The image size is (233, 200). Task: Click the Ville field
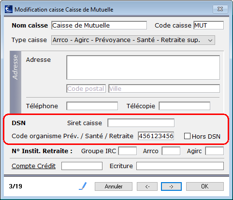click(164, 88)
